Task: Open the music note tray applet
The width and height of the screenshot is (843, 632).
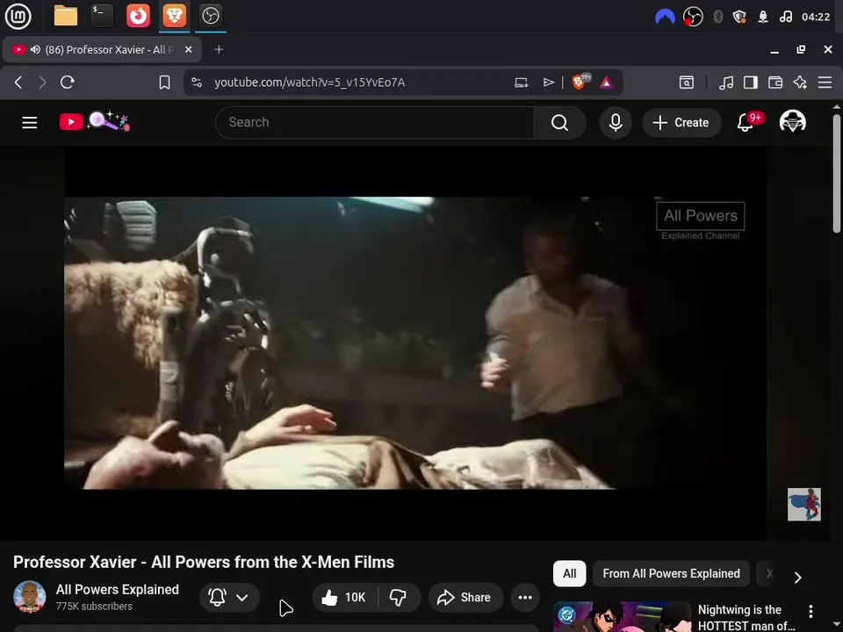Action: click(785, 17)
